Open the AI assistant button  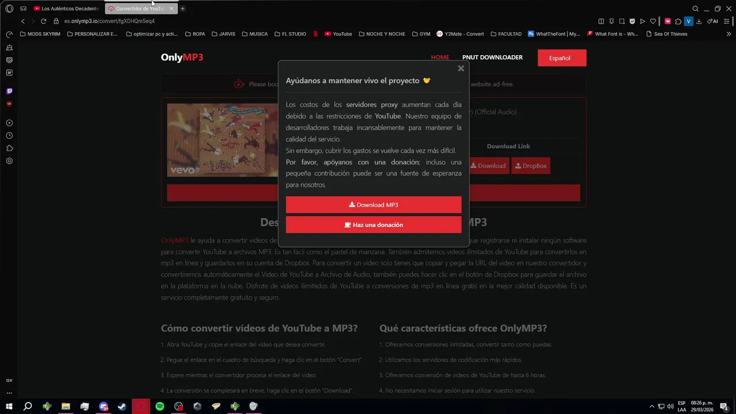click(x=713, y=21)
